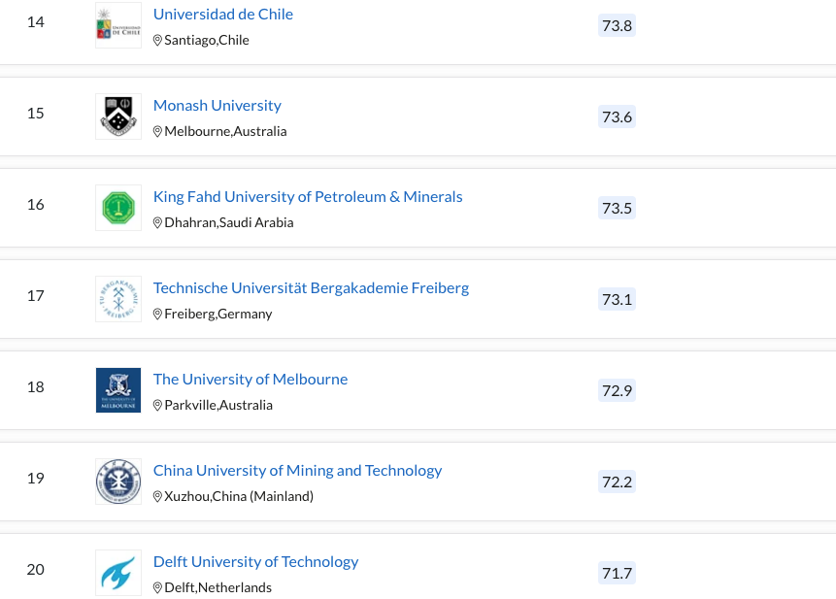Open the Monash University link

[x=217, y=106]
